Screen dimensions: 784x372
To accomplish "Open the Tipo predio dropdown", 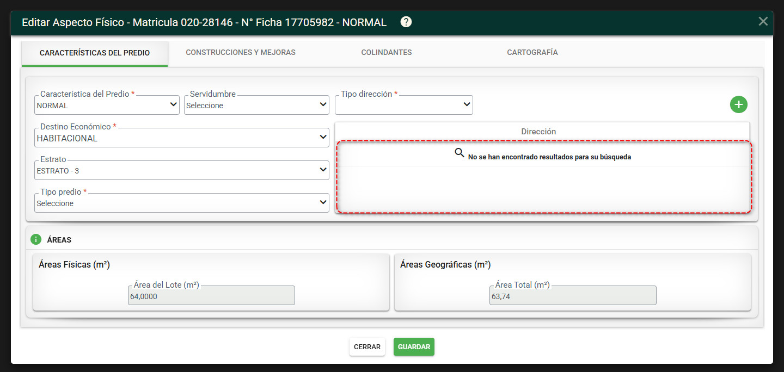I will tap(182, 203).
